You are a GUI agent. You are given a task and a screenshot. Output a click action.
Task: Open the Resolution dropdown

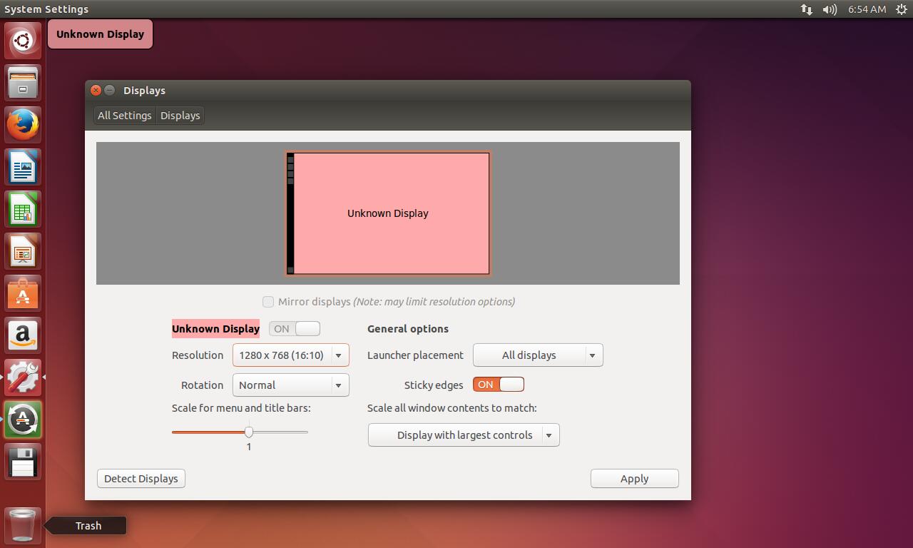point(291,355)
